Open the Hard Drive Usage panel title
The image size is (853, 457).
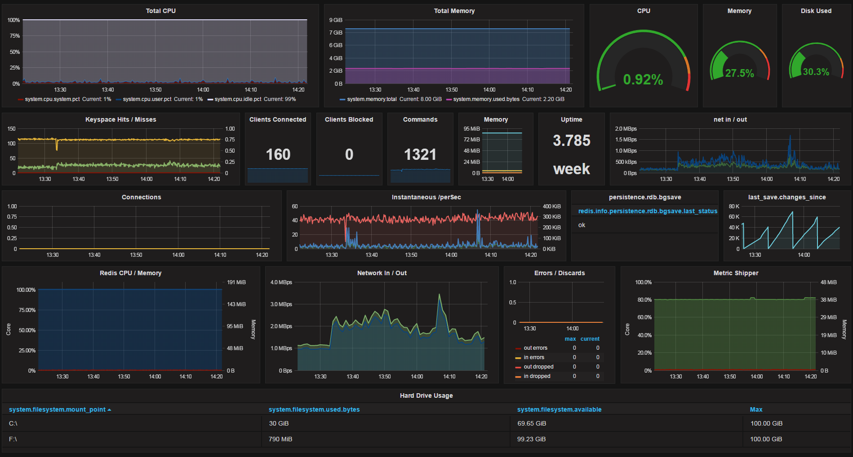426,395
